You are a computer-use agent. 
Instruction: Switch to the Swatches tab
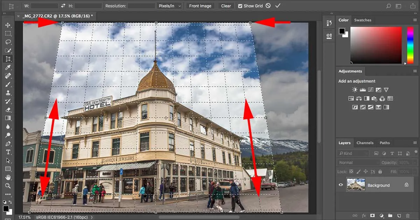point(363,20)
